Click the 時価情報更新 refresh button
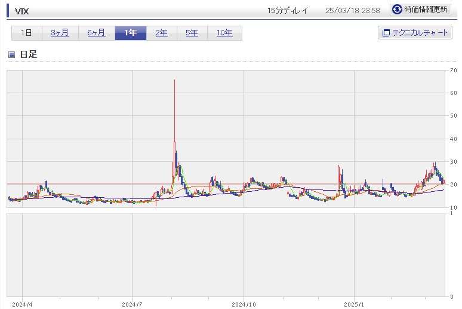The image size is (462, 309). pos(420,10)
